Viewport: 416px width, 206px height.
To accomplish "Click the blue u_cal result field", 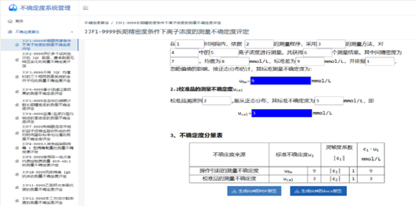I will pos(282,113).
